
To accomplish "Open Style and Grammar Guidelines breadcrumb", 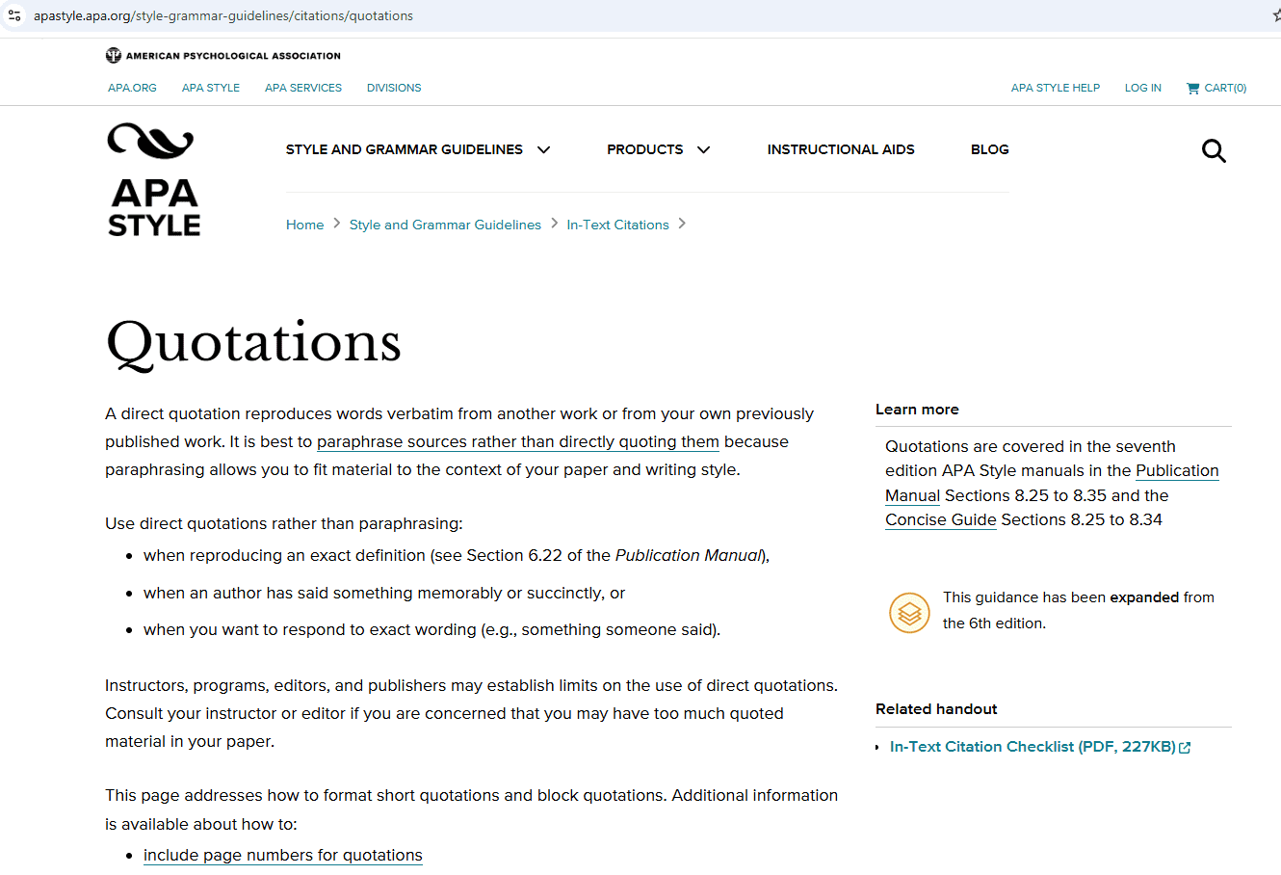I will click(x=445, y=225).
